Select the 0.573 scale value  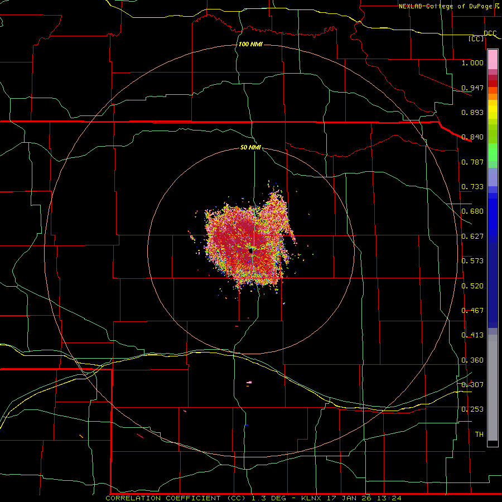(x=472, y=261)
